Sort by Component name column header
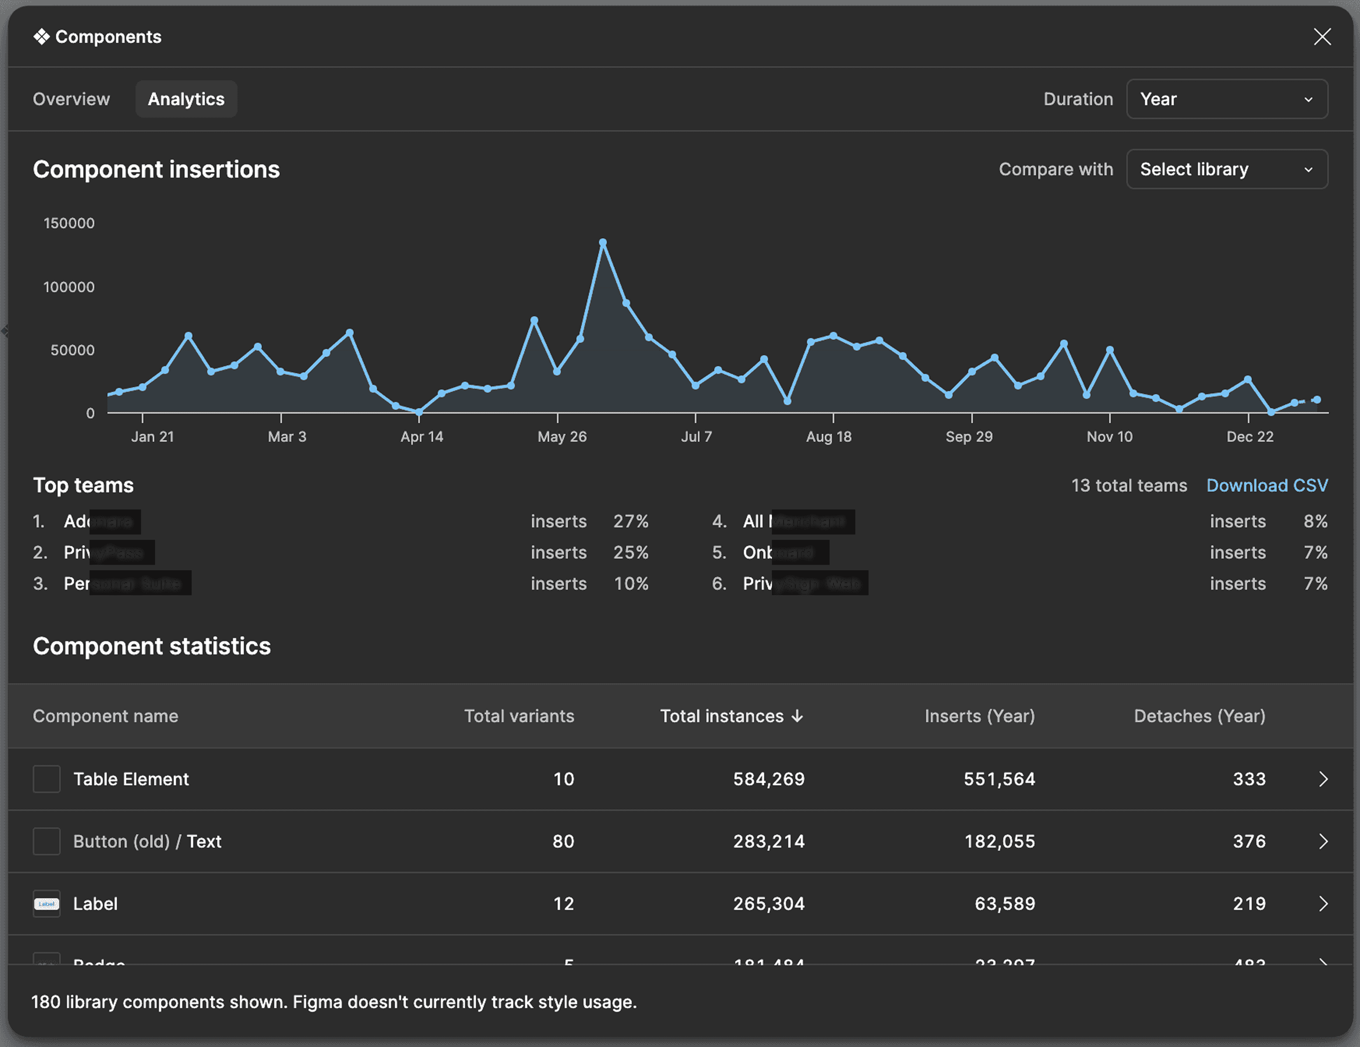 click(105, 716)
